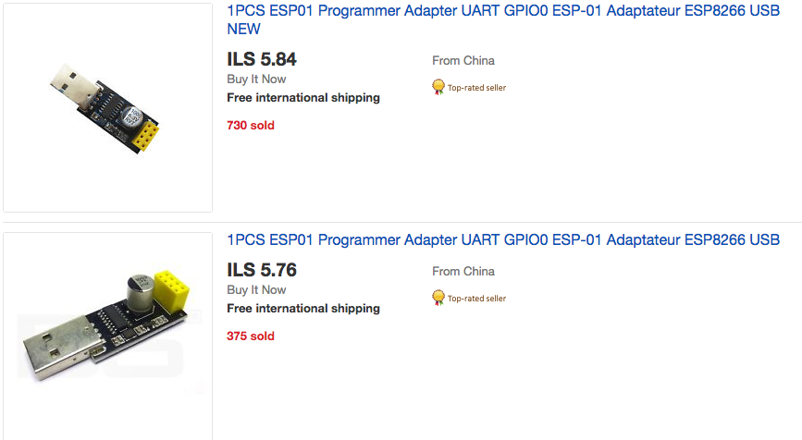
Task: Click 'Free international shipping' on the 730-sold listing
Action: point(303,98)
